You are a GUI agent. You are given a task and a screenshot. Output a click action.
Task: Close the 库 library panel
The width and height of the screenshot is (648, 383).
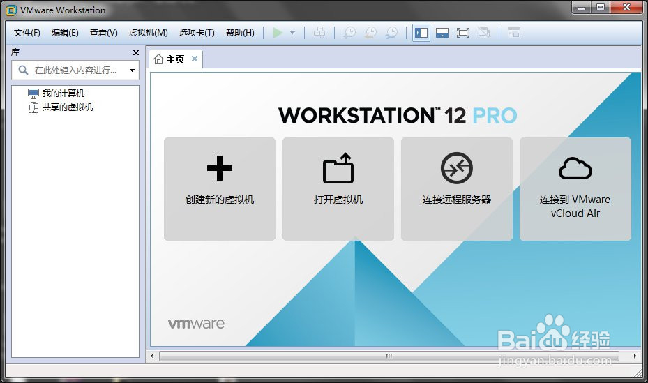[x=135, y=52]
